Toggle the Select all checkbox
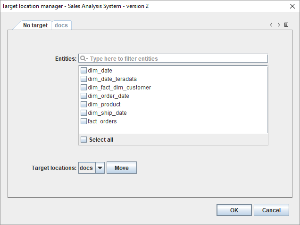 tap(83, 140)
